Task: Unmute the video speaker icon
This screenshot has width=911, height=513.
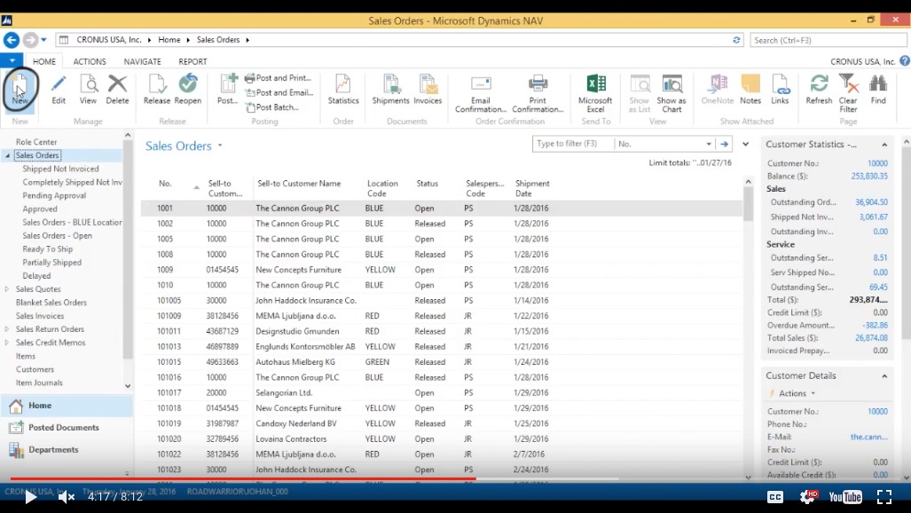Action: tap(67, 497)
